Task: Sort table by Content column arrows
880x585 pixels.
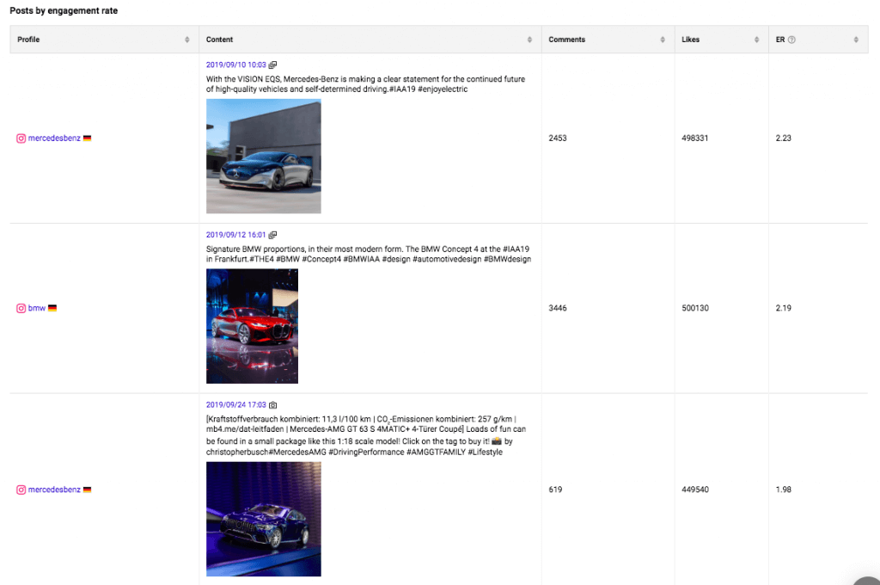Action: pyautogui.click(x=529, y=40)
